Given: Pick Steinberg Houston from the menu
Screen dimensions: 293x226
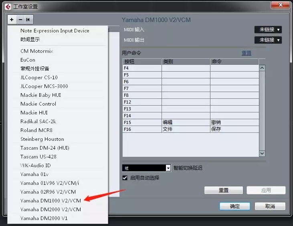Looking at the screenshot, I should click(x=42, y=139).
